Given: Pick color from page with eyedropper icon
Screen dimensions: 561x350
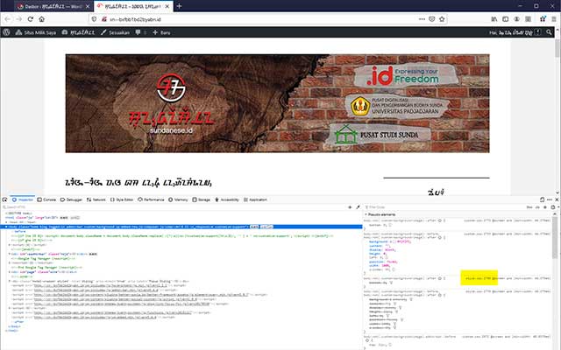Looking at the screenshot, I should pyautogui.click(x=358, y=207).
